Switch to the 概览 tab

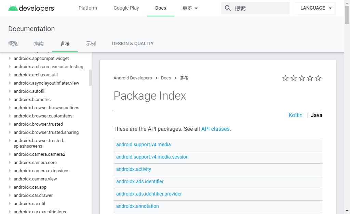(13, 43)
